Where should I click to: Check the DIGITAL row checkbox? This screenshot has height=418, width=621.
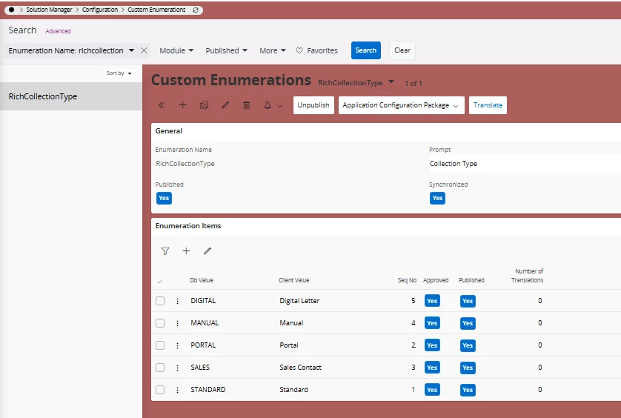(x=160, y=301)
